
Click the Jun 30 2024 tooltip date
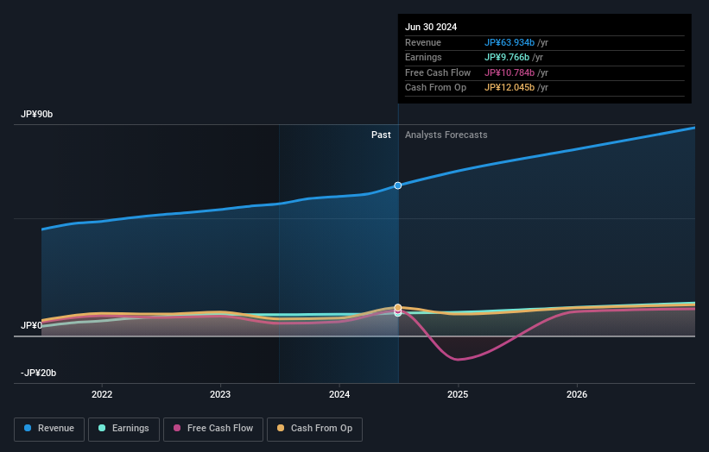[x=431, y=27]
